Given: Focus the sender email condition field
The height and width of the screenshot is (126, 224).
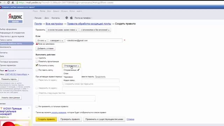Looking at the screenshot, I should coord(94,41).
